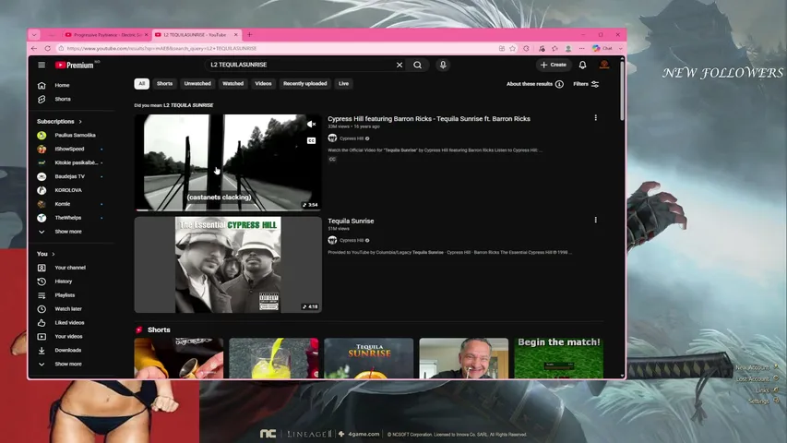Select the L2 TEQUILASUNRISE YouTube tab
This screenshot has width=787, height=443.
pyautogui.click(x=197, y=35)
